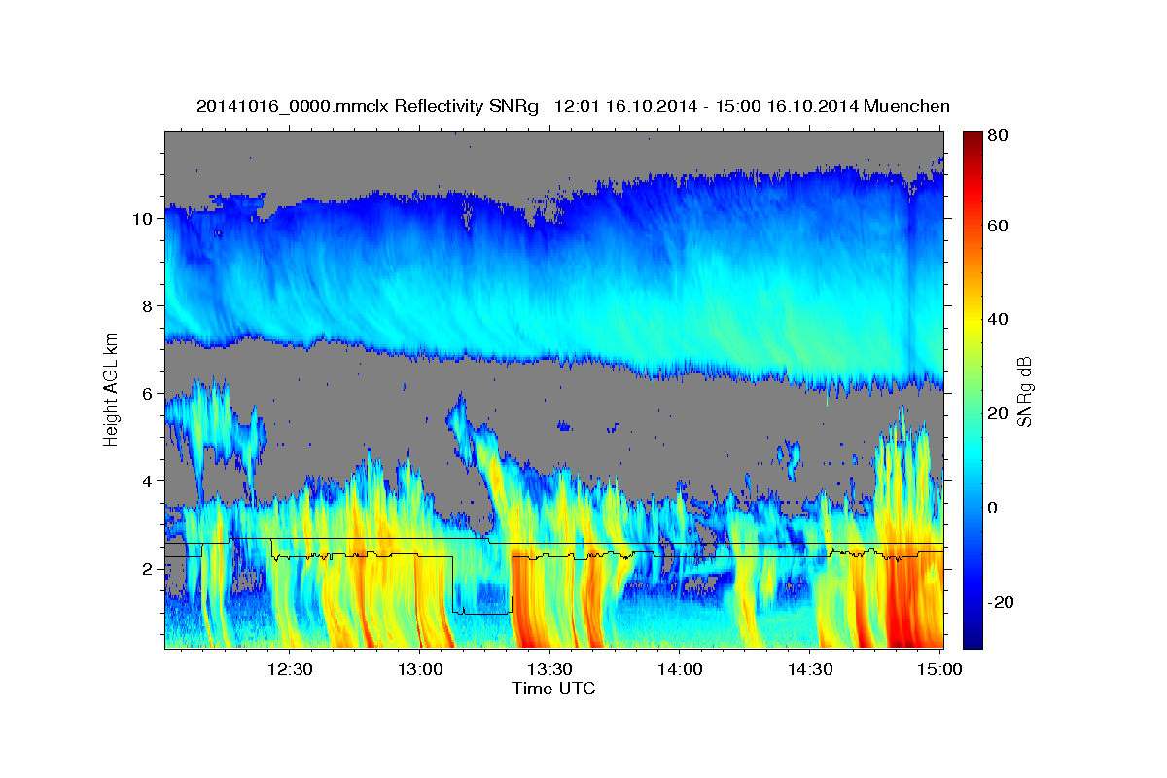Select the 12:30 time tick label

[x=289, y=669]
